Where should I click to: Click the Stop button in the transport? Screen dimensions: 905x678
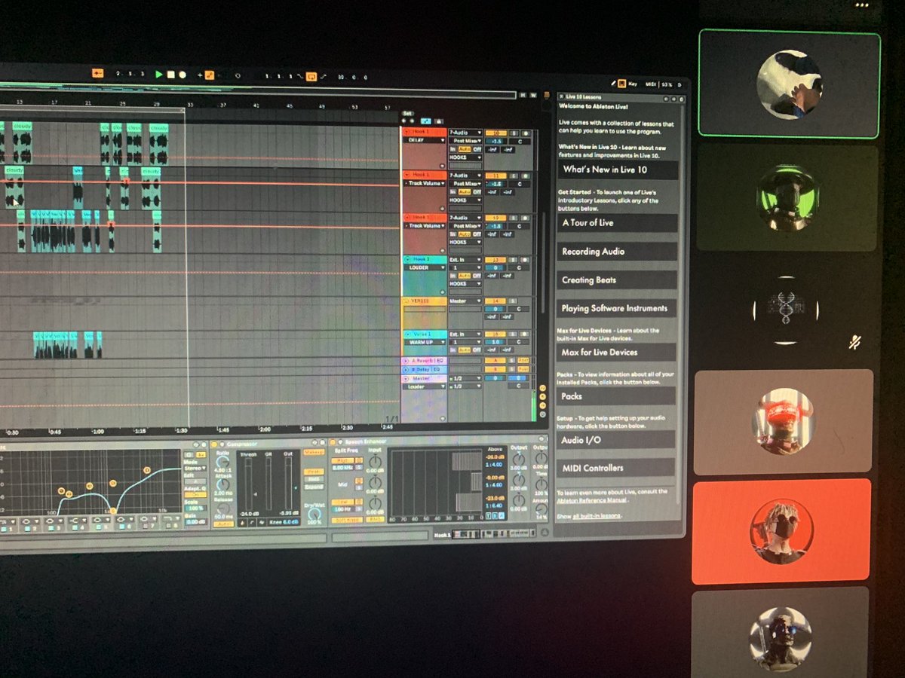pos(170,74)
